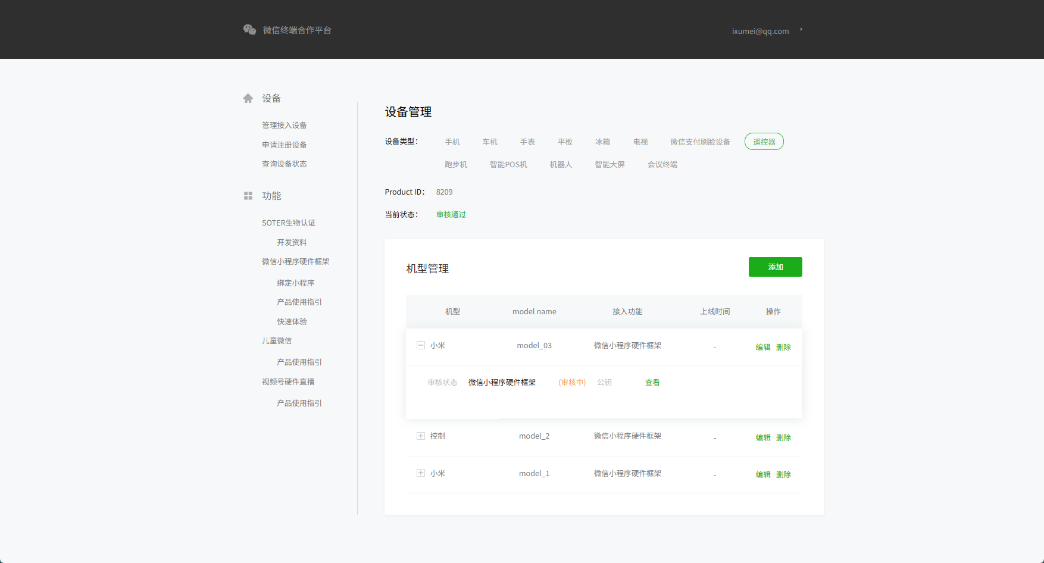Click 微信小程序硬件框架 cell in model_2 row
This screenshot has width=1044, height=563.
[627, 436]
